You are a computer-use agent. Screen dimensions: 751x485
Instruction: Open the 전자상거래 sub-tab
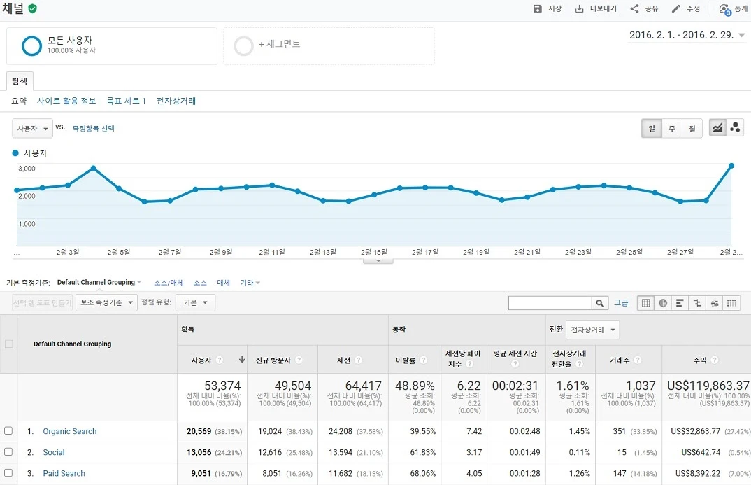[176, 101]
